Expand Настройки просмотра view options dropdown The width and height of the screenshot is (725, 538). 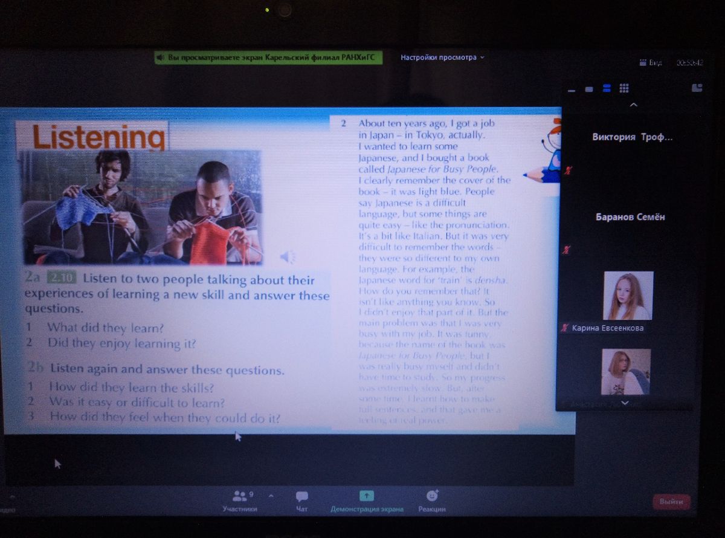click(442, 57)
